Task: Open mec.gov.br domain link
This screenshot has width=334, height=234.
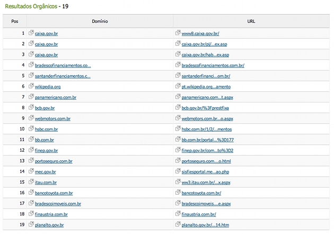Action: (46, 172)
